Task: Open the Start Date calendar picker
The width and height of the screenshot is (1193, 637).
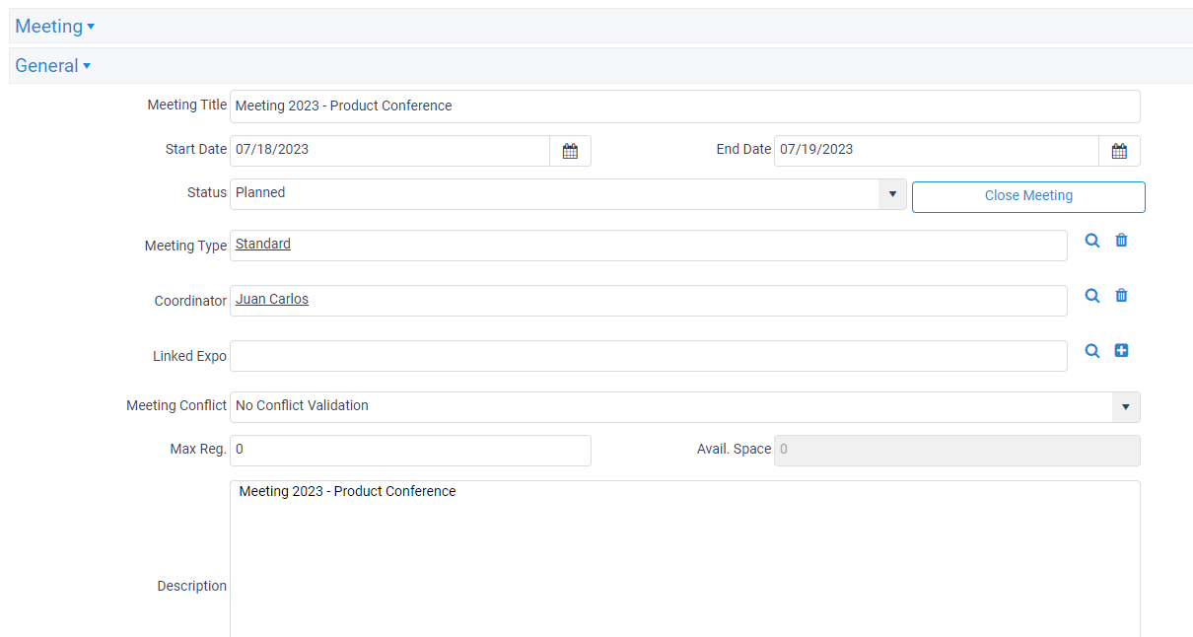Action: tap(570, 150)
